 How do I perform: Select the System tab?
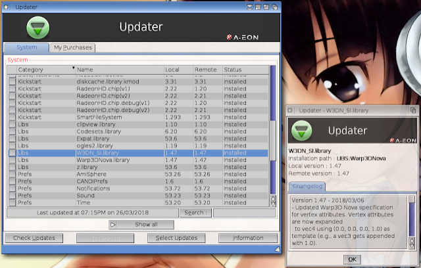[26, 48]
